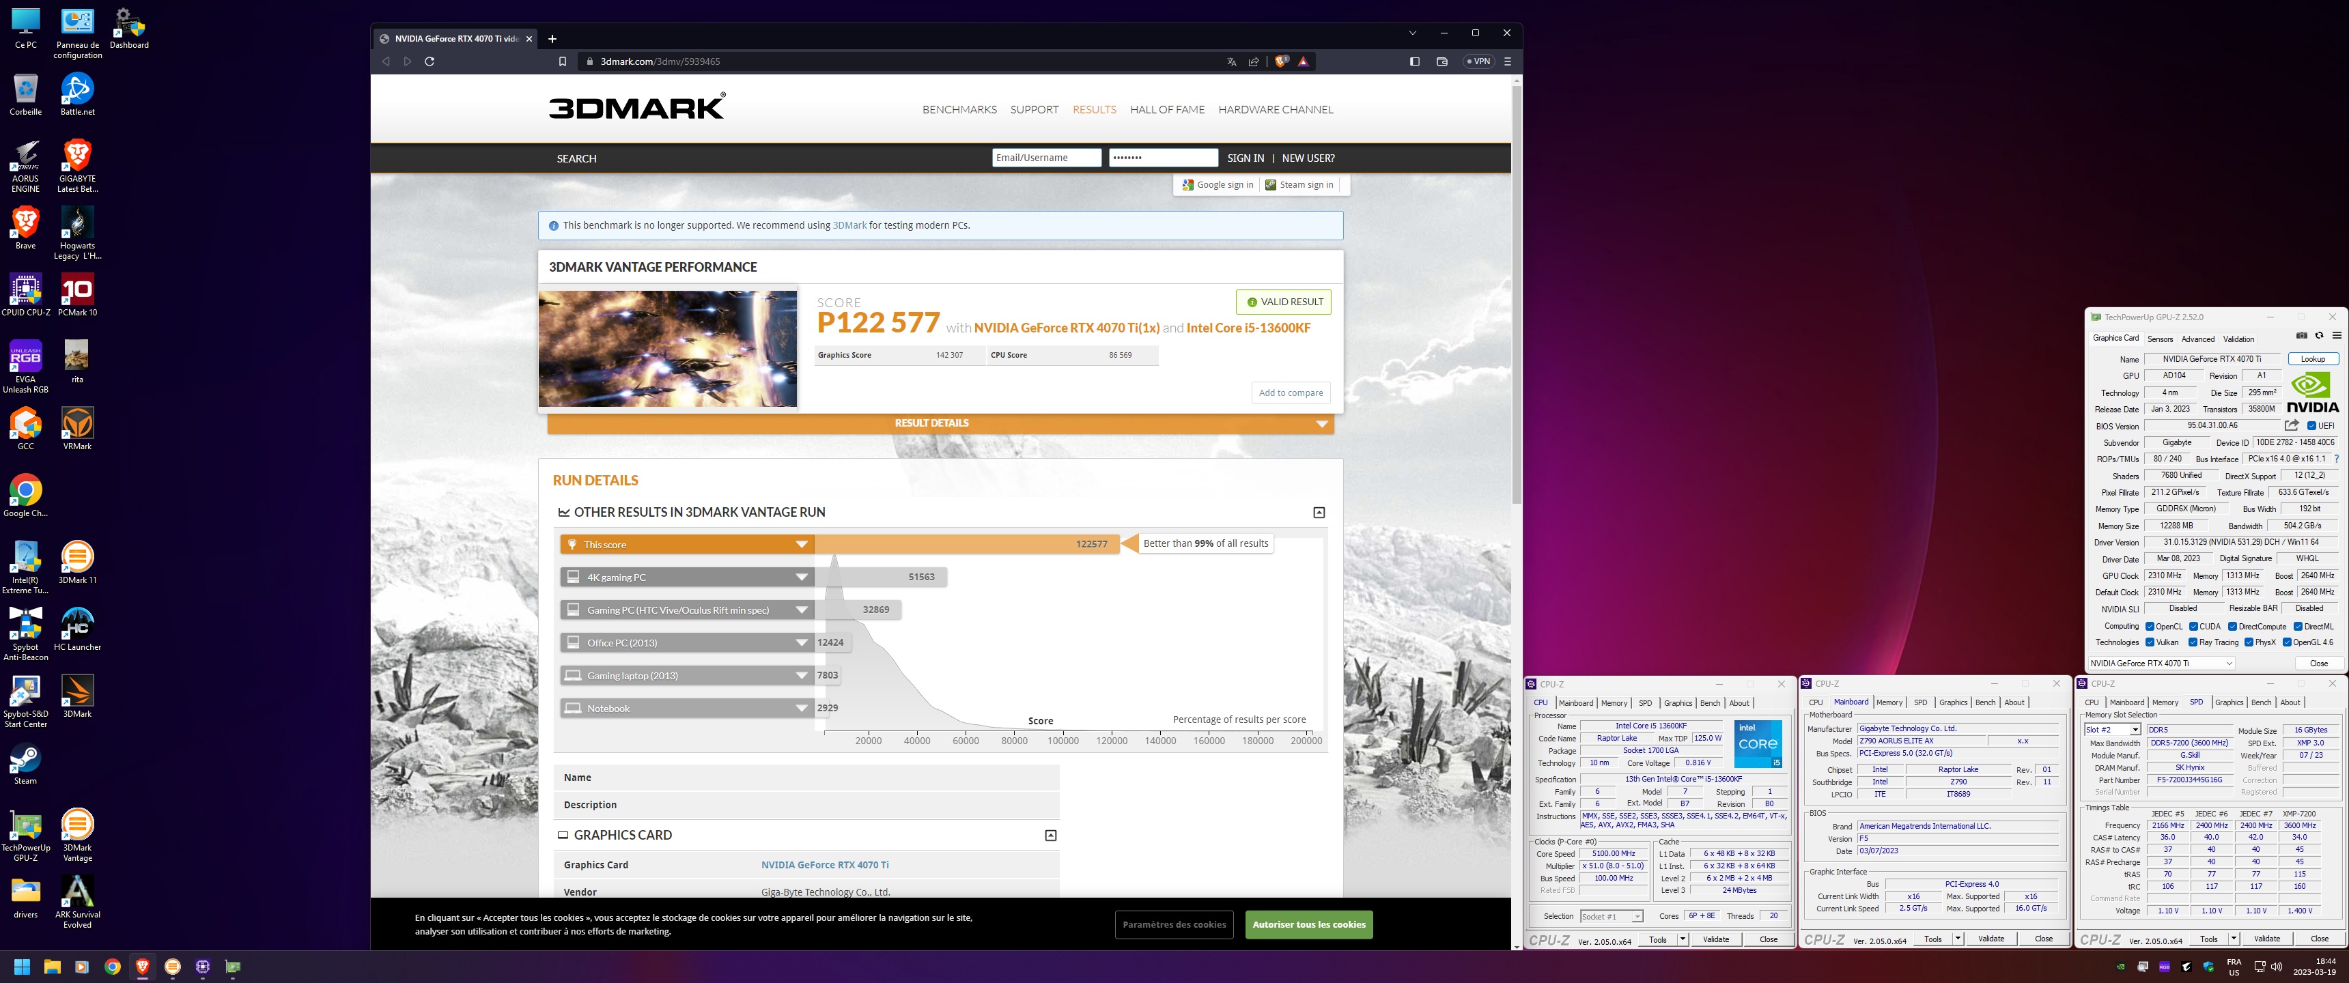Open the HARDWARE CHANNEL menu item
Image resolution: width=2349 pixels, height=983 pixels.
pyautogui.click(x=1276, y=109)
